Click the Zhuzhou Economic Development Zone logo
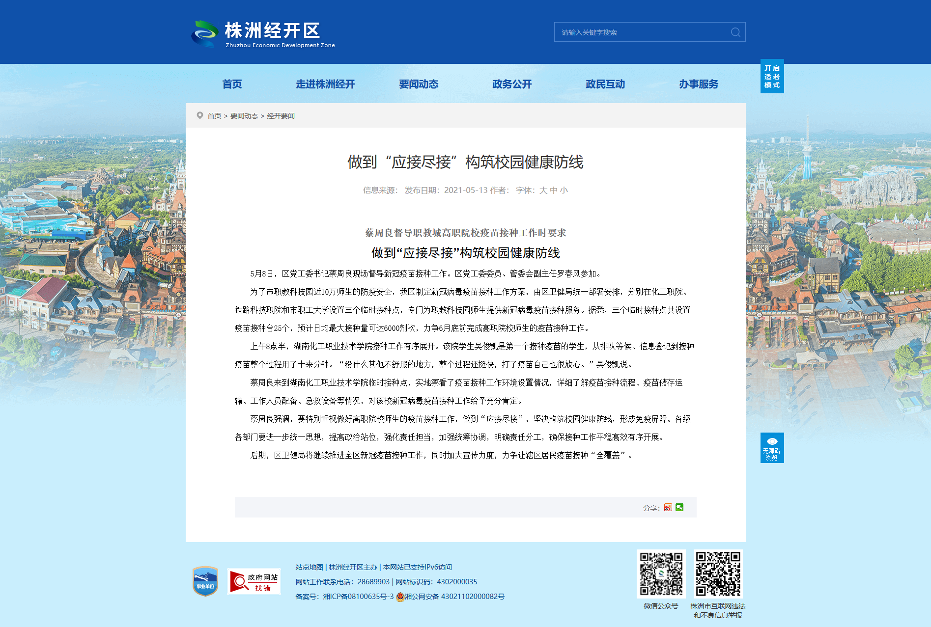Image resolution: width=931 pixels, height=627 pixels. pos(263,34)
